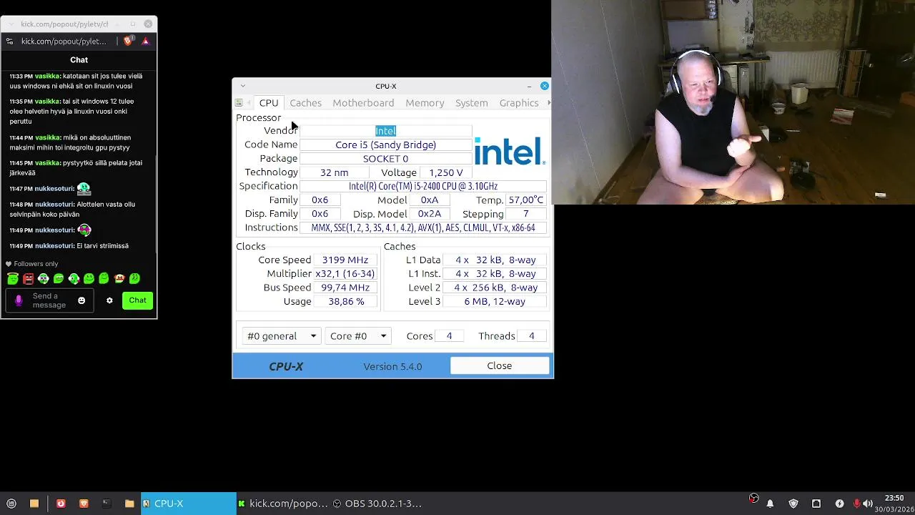Click the Brave Shields lion icon
The image size is (915, 515).
click(x=128, y=41)
